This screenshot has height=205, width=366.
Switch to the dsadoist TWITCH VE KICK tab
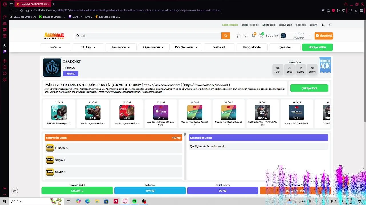(32, 4)
